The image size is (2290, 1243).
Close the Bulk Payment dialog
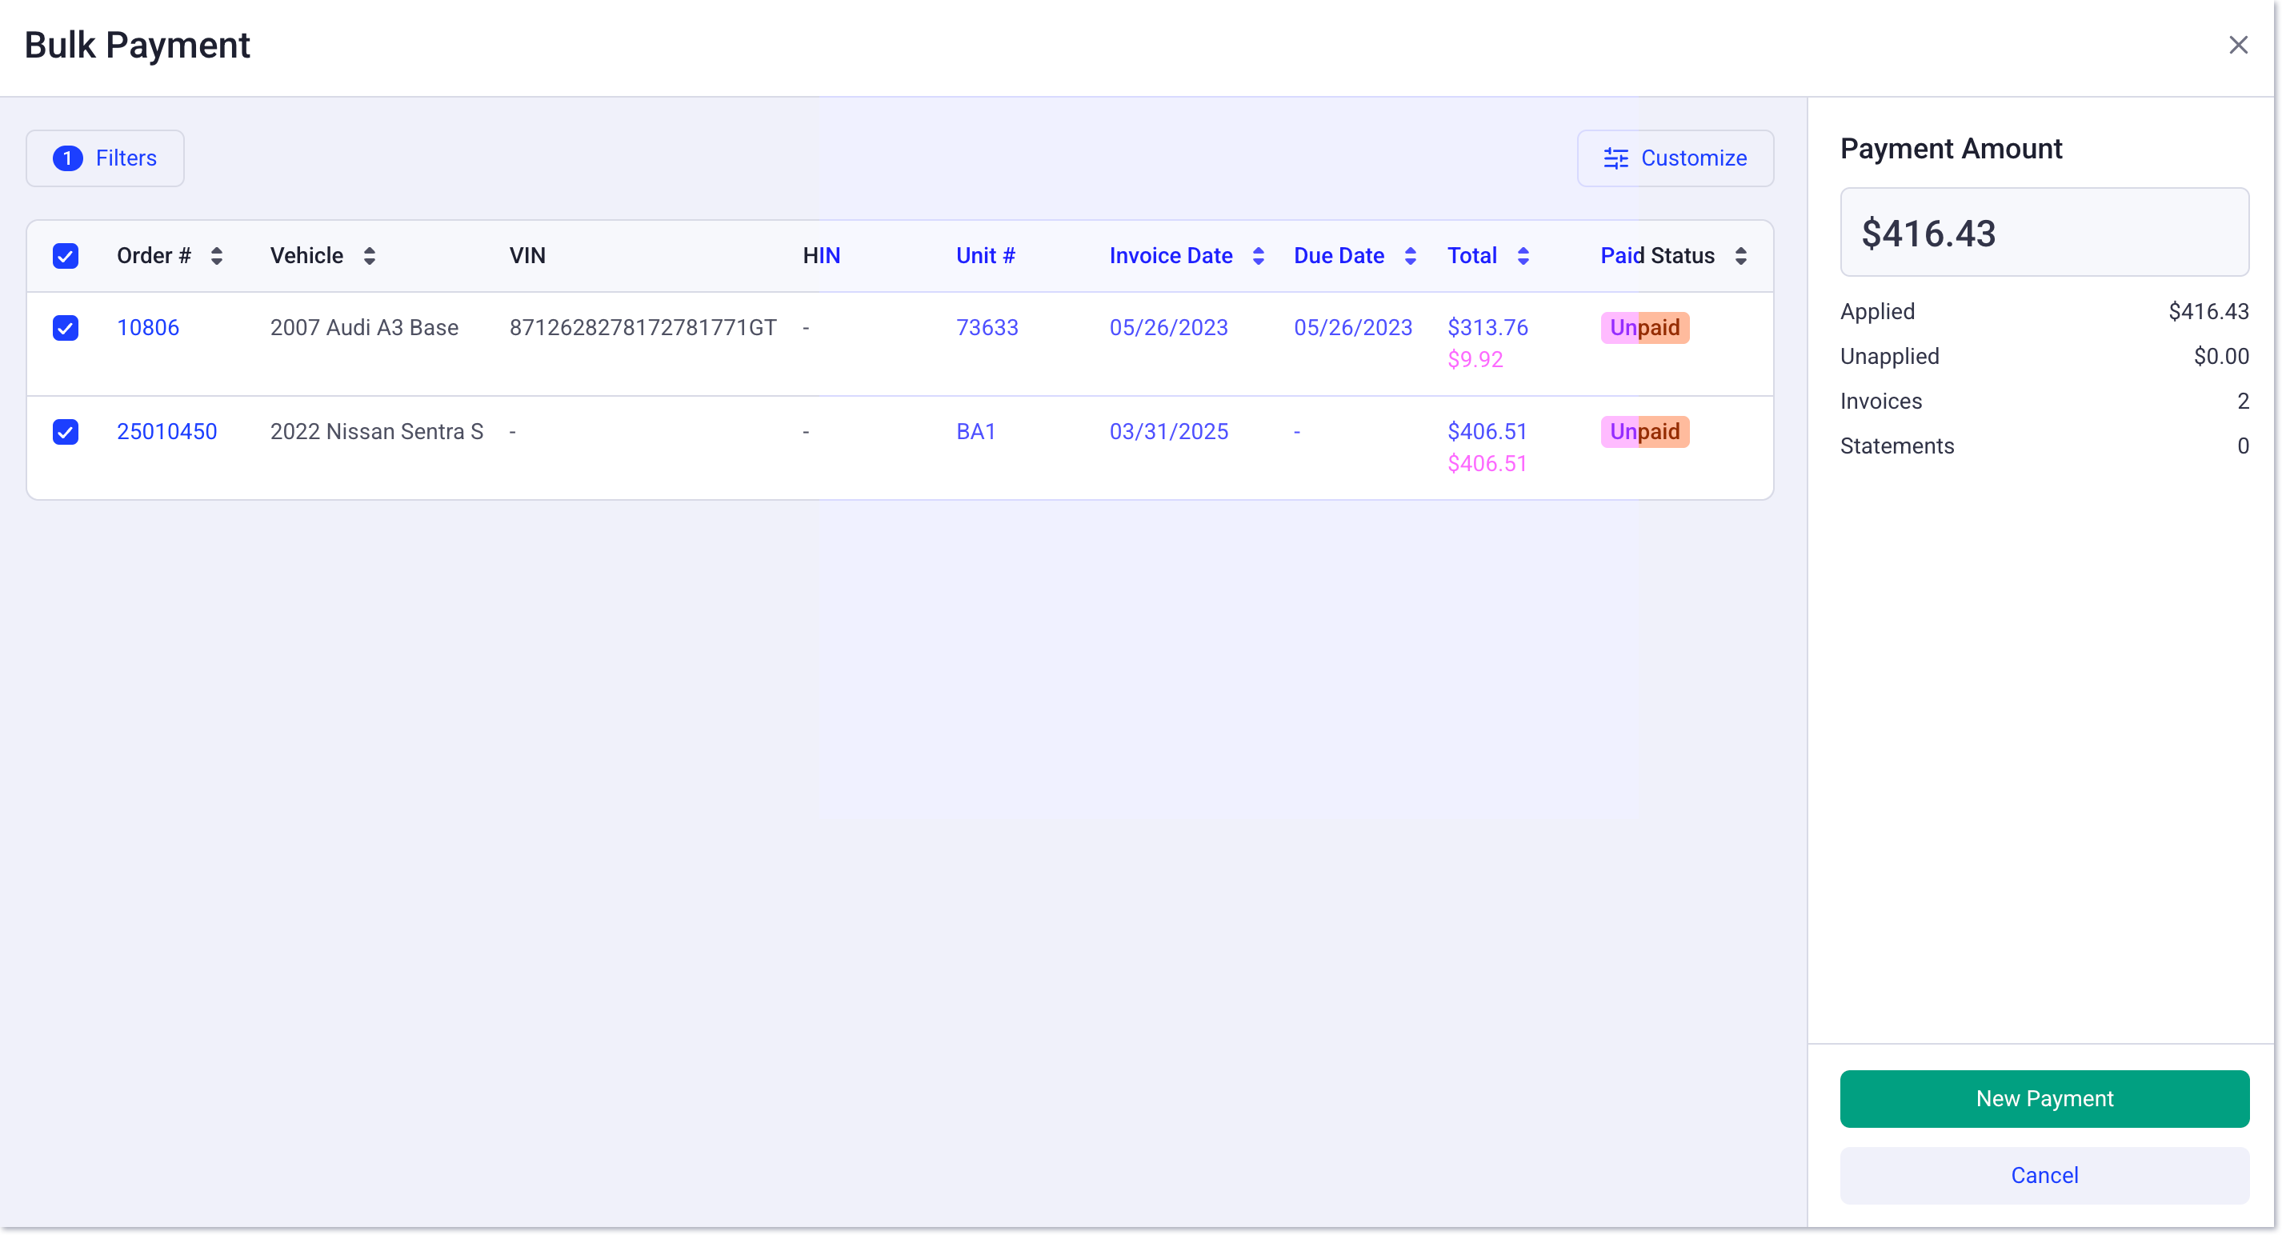(2237, 46)
